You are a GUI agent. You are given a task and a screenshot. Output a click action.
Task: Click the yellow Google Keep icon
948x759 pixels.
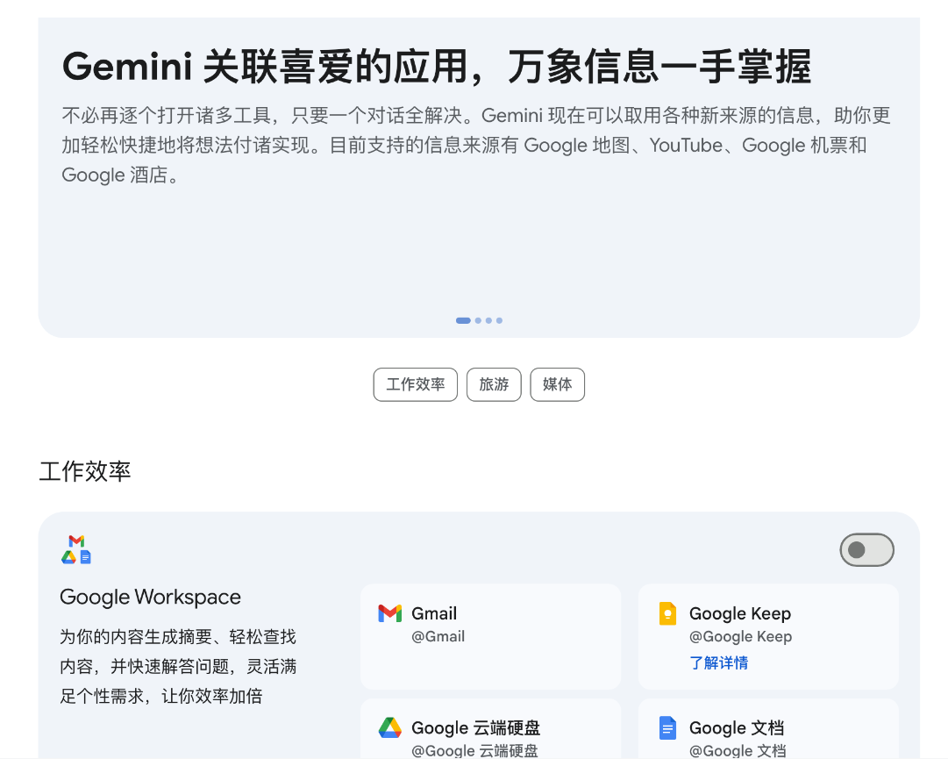click(667, 614)
